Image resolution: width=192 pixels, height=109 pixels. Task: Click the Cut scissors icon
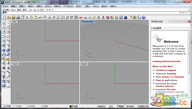tap(27, 17)
